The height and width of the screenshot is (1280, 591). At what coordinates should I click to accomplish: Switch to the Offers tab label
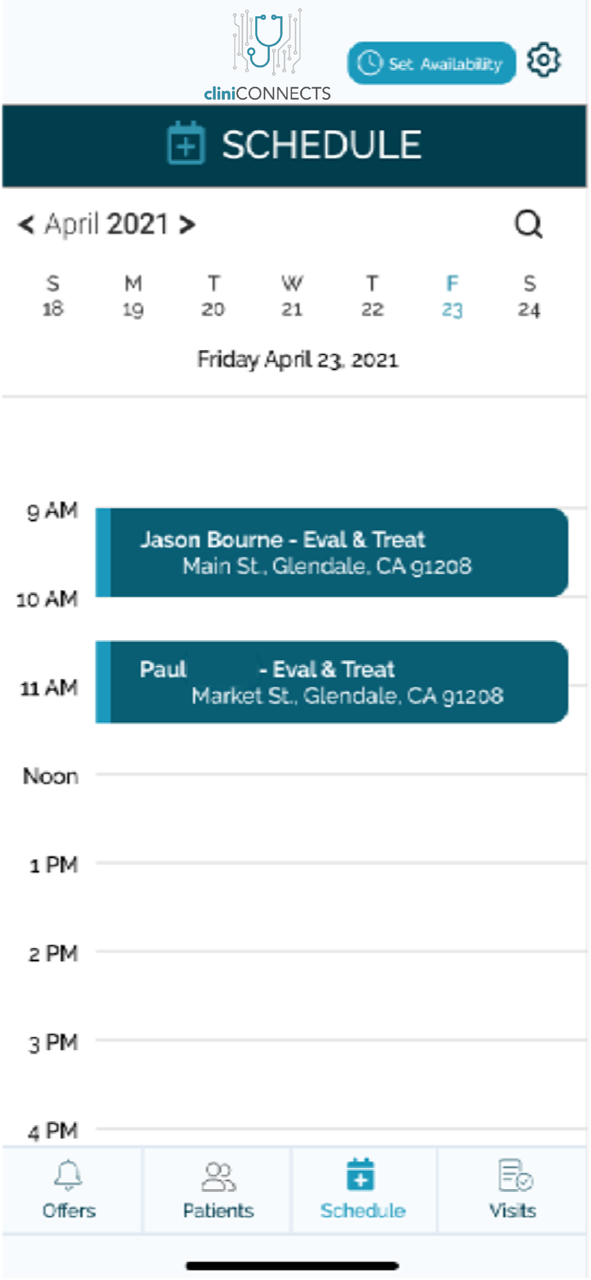pyautogui.click(x=69, y=1211)
